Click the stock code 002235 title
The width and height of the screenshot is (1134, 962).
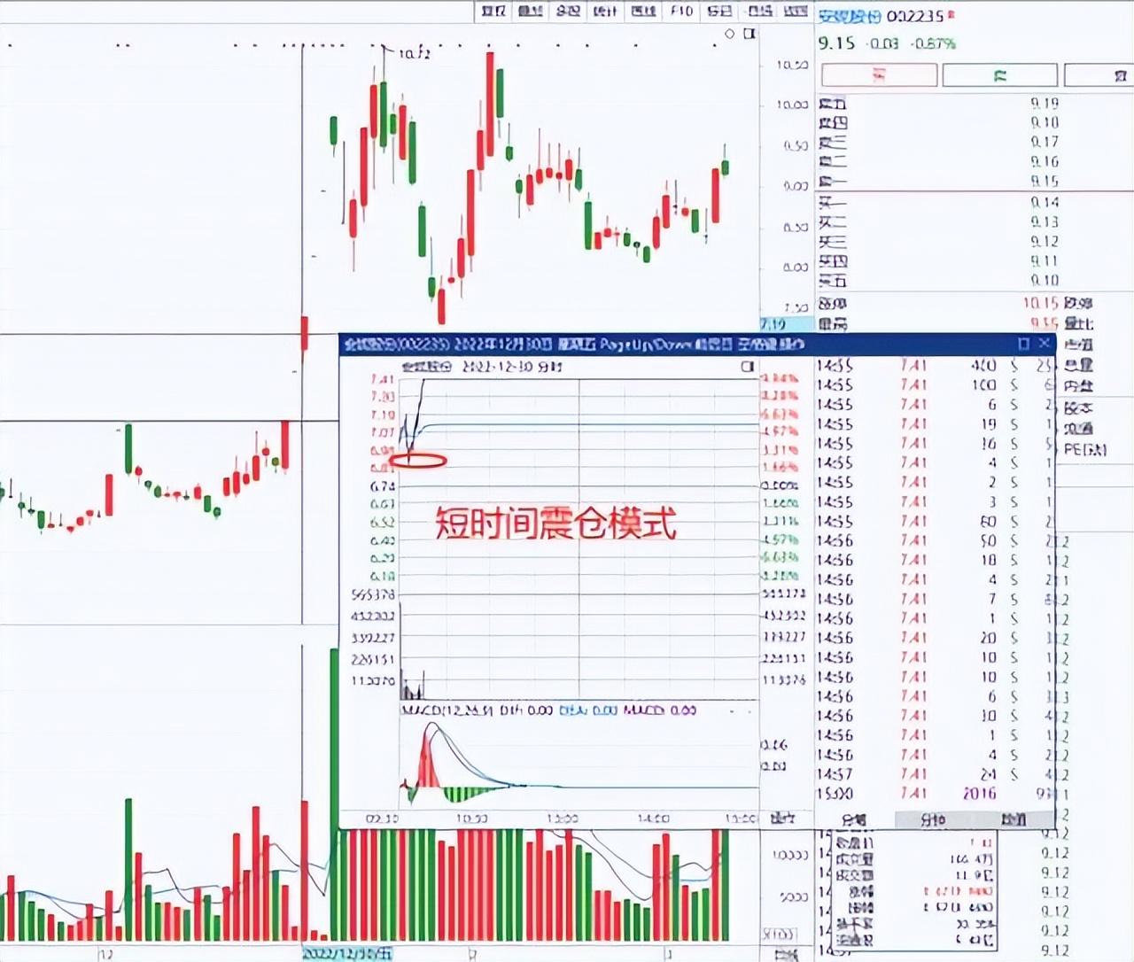[x=915, y=16]
